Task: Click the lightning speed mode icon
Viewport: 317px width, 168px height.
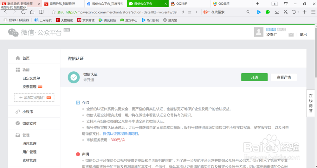Action: point(183,12)
